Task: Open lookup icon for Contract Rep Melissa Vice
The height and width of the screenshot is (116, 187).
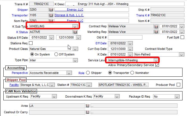Action: 156,26
